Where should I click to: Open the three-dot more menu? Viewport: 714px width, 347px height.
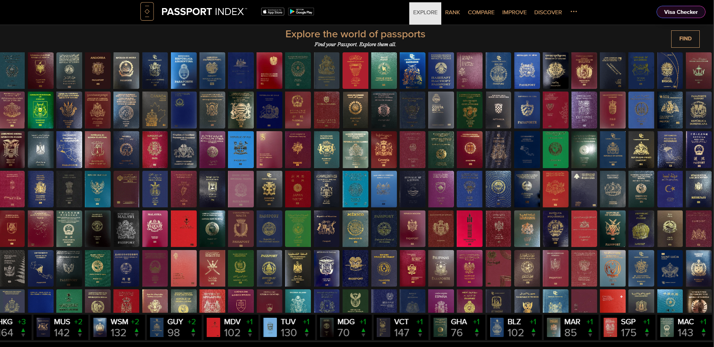(574, 12)
